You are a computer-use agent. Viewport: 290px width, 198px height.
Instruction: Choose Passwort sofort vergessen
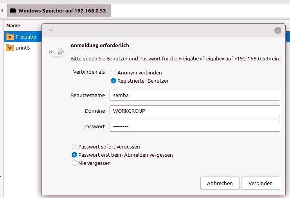[x=74, y=147]
